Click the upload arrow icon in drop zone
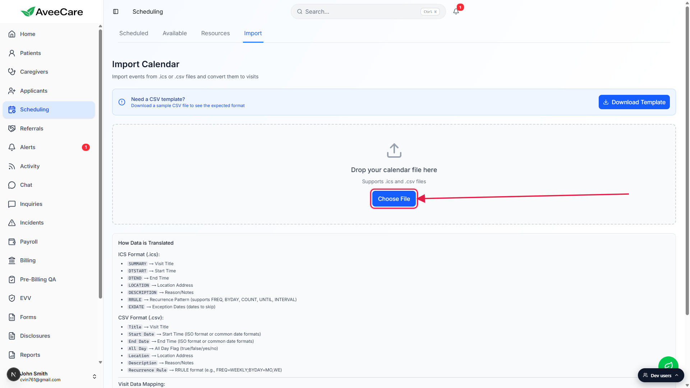Image resolution: width=690 pixels, height=388 pixels. 394,151
